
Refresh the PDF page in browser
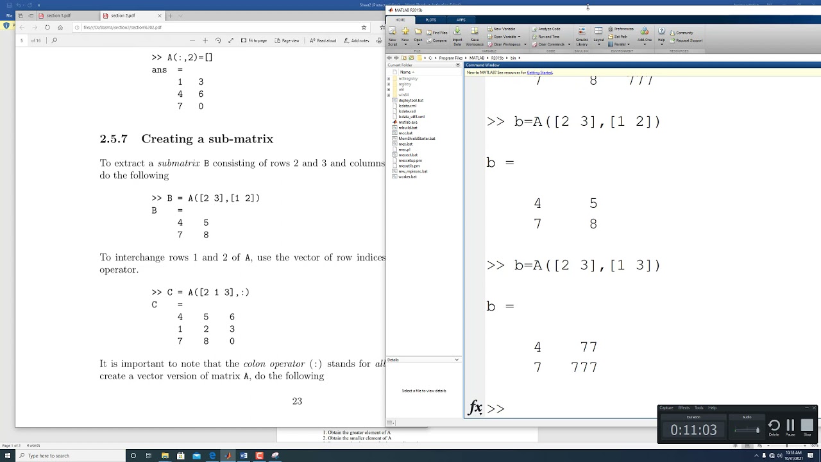click(x=47, y=28)
